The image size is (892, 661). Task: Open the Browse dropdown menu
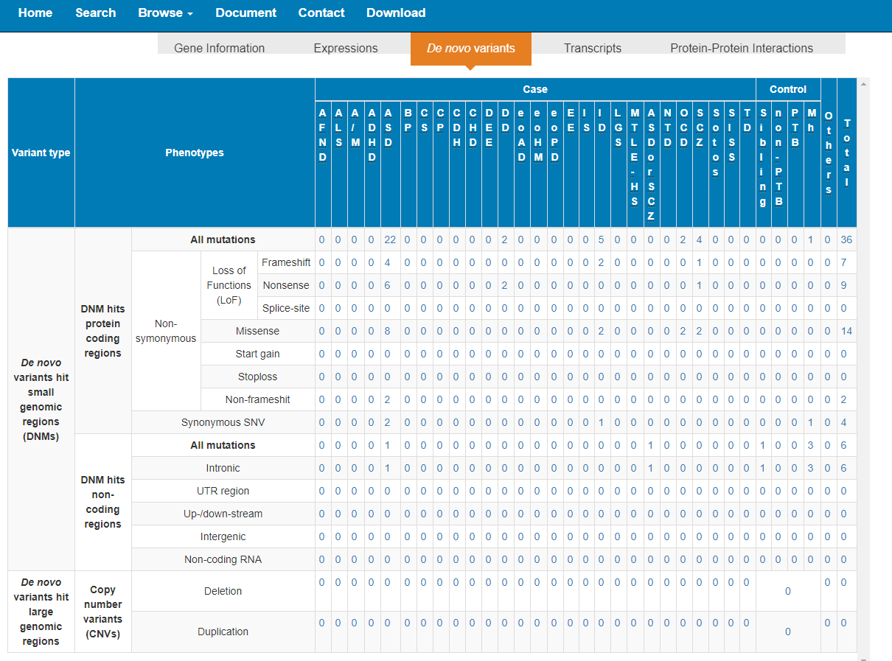[x=166, y=13]
